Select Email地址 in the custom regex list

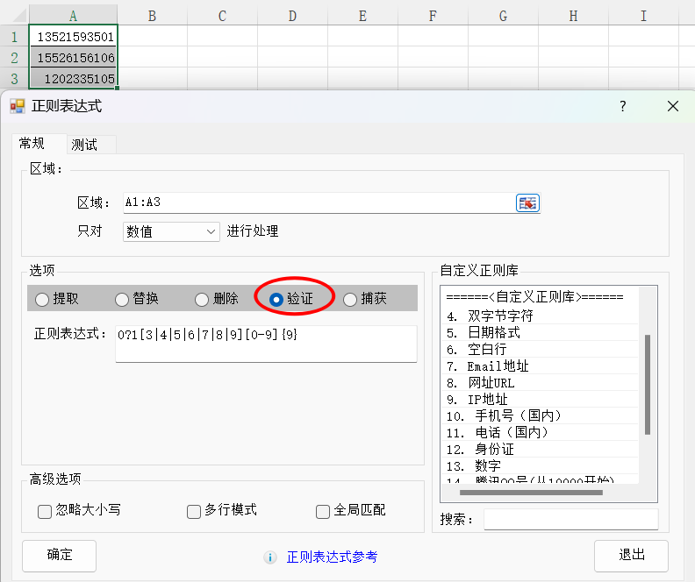(498, 366)
